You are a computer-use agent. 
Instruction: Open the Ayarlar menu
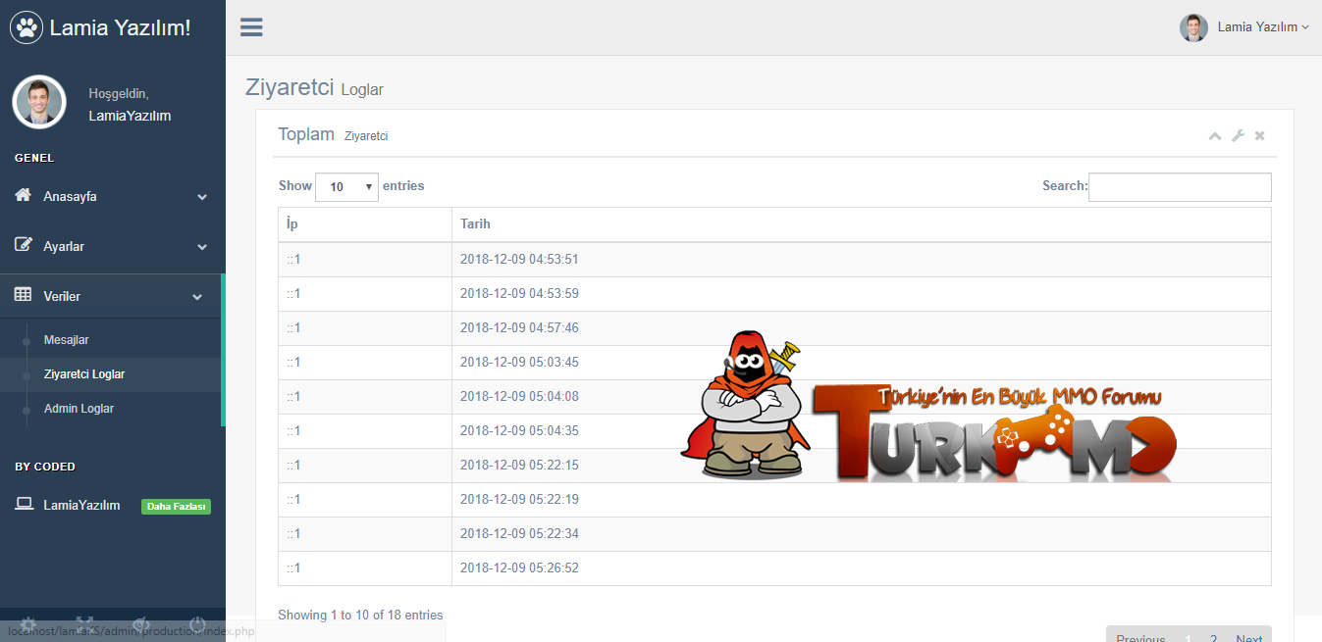[x=113, y=246]
